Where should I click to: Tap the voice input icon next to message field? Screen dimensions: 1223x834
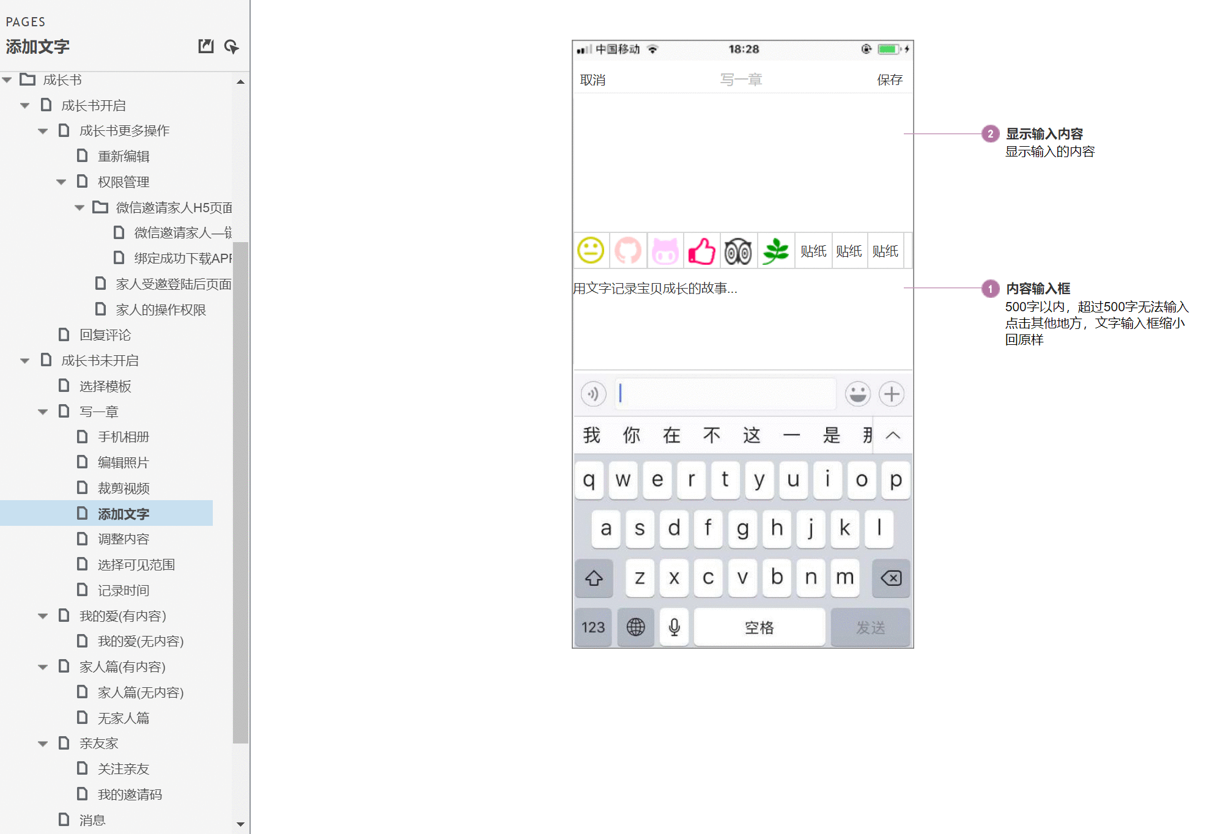593,394
